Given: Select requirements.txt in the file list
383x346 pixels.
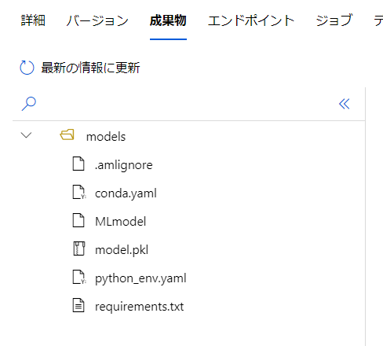Looking at the screenshot, I should 139,307.
